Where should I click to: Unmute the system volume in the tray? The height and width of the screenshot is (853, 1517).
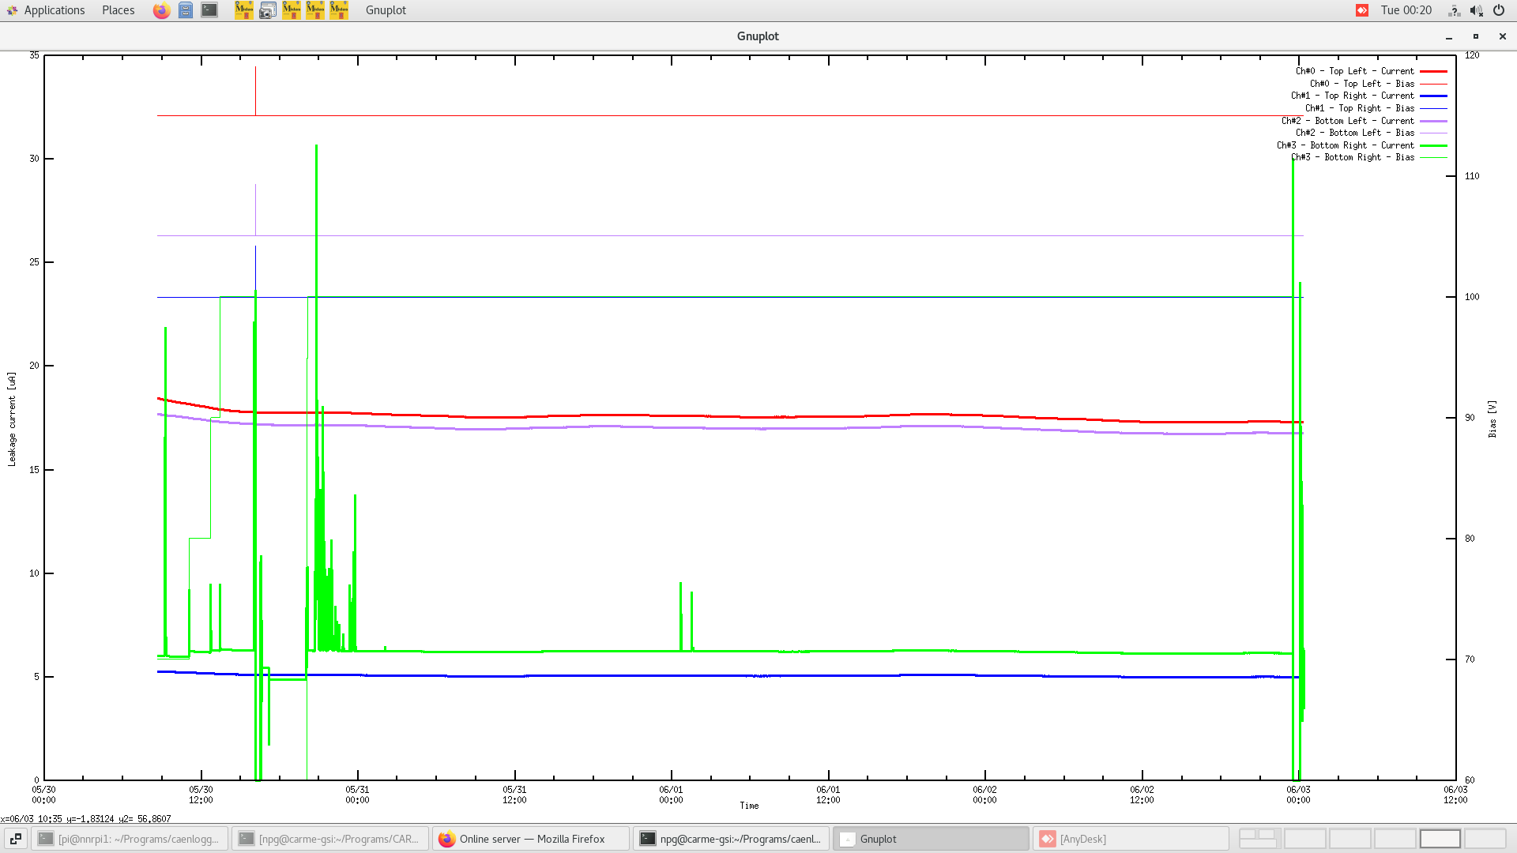[1476, 10]
